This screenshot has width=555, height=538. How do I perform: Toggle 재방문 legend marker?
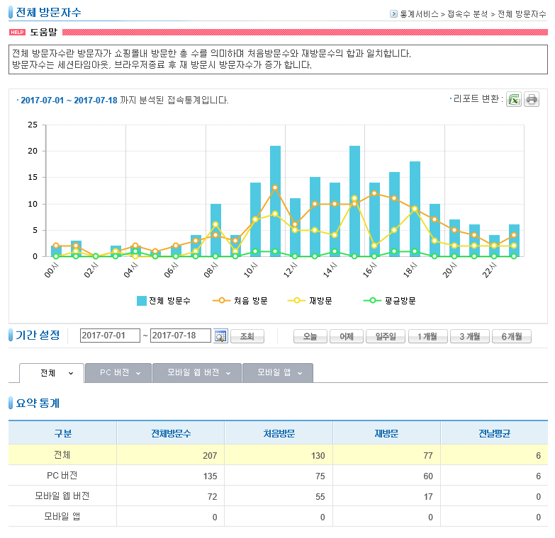point(296,301)
